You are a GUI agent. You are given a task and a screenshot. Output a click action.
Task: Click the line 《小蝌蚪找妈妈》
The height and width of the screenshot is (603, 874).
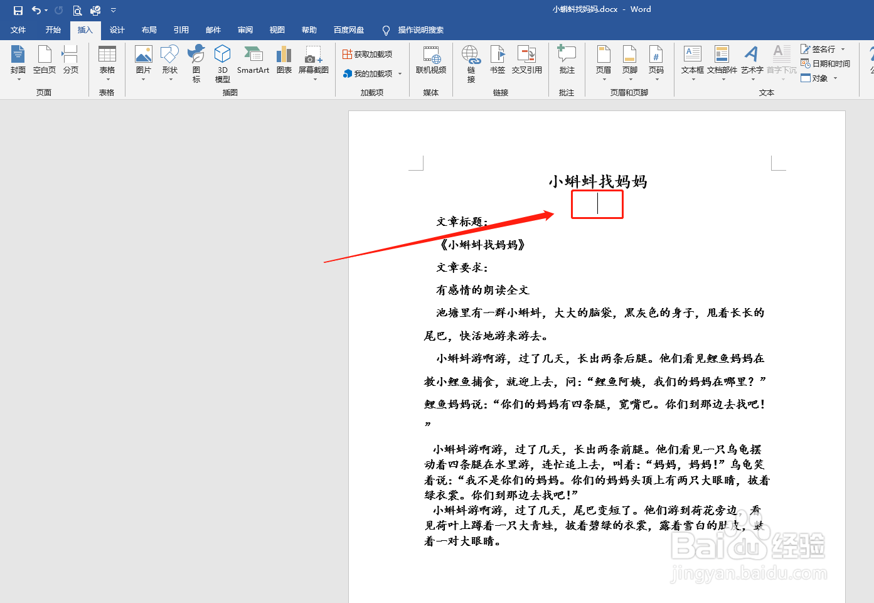(x=482, y=245)
